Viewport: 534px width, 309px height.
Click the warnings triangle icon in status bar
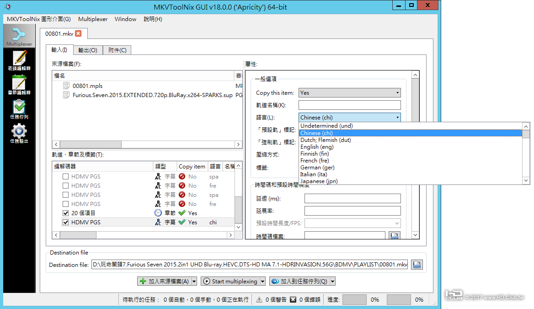(259, 299)
